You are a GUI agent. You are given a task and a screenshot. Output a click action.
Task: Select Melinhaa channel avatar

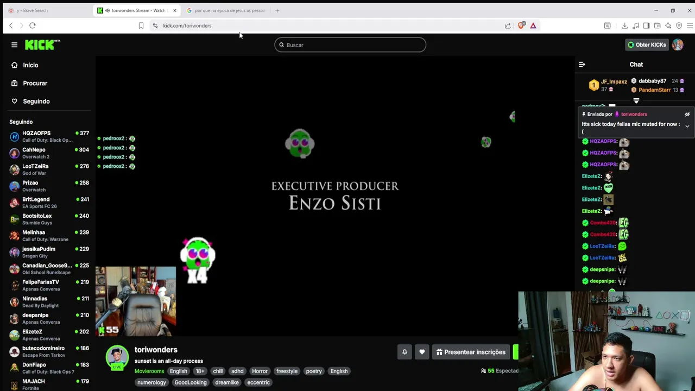click(14, 236)
